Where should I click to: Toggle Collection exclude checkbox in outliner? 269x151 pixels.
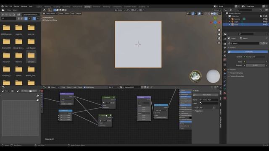point(261,16)
